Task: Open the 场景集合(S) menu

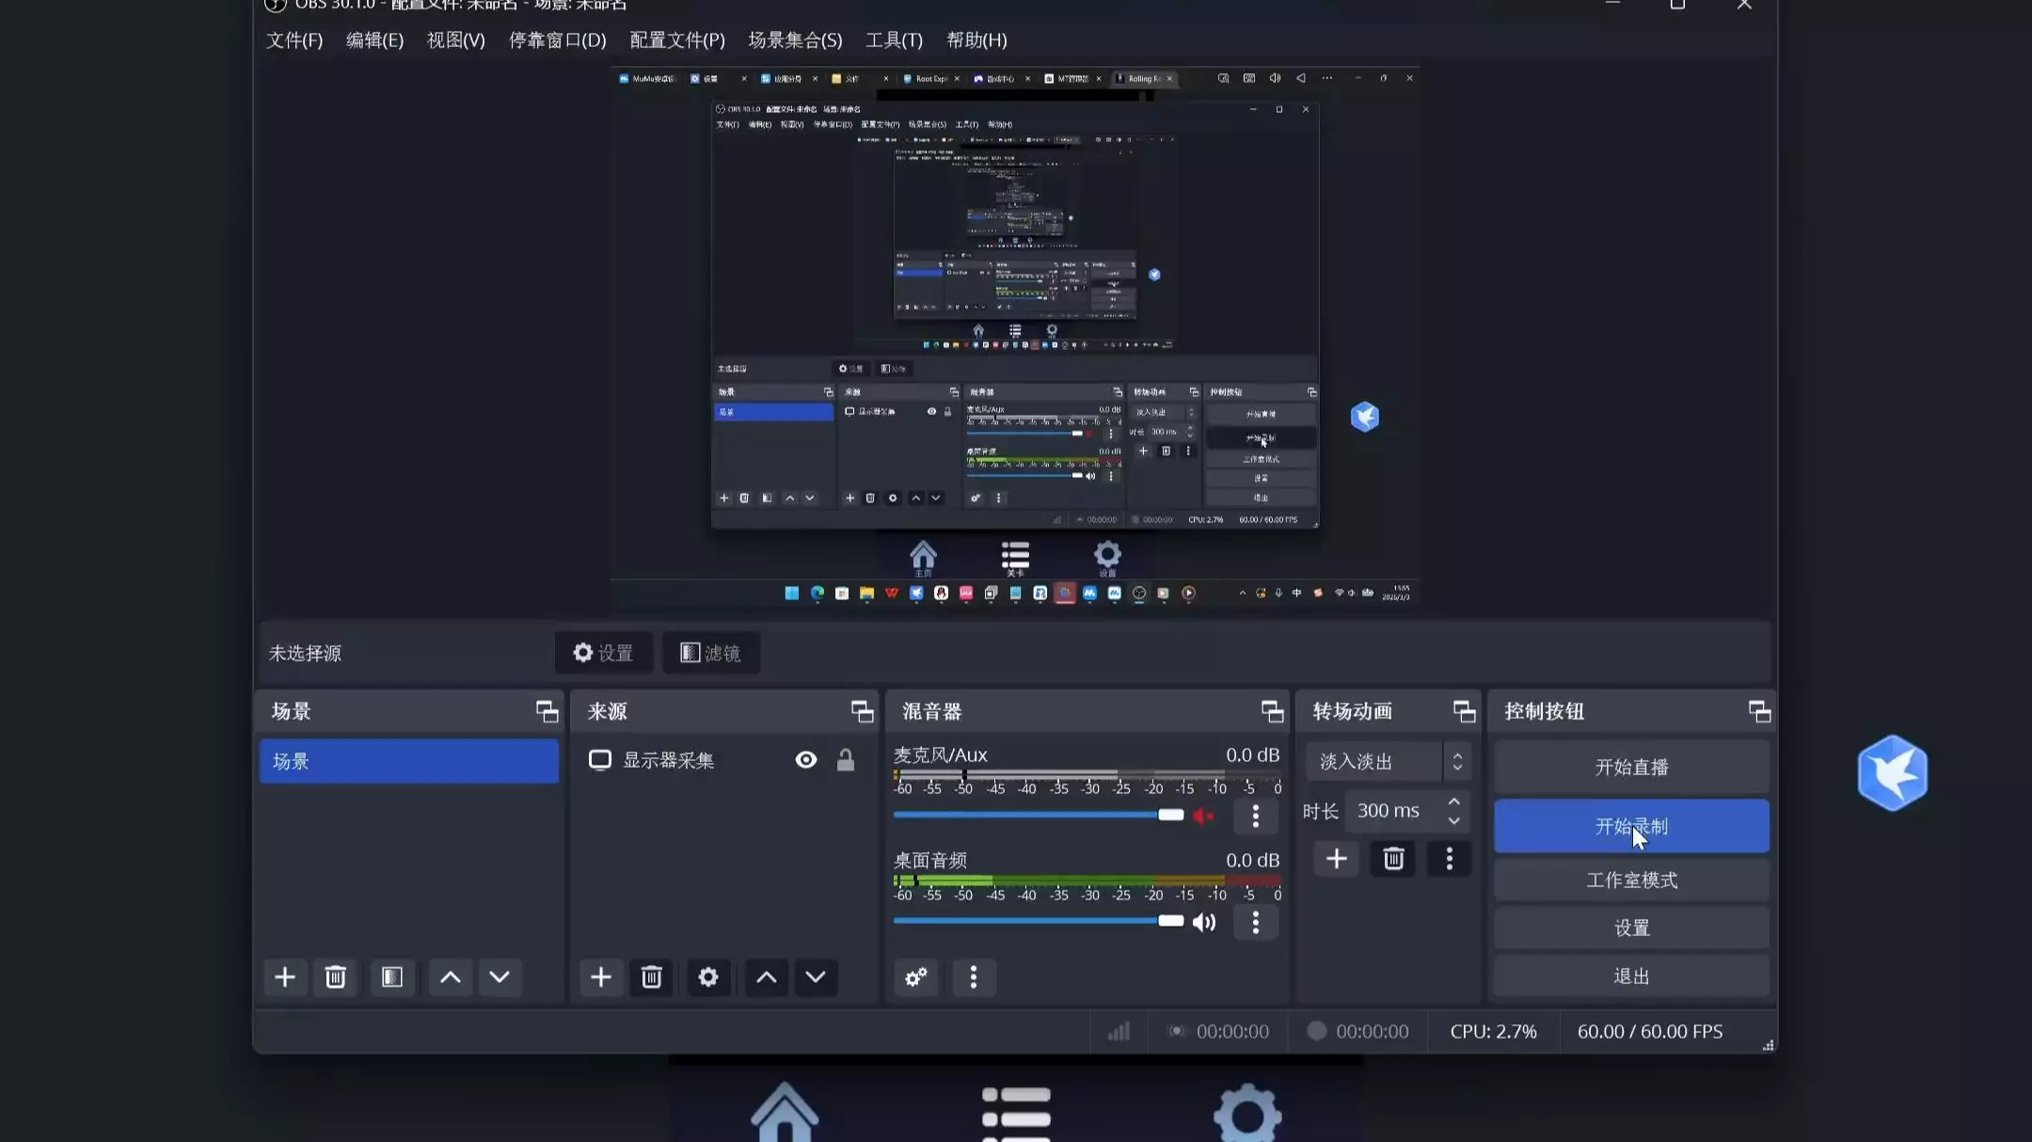Action: (795, 40)
